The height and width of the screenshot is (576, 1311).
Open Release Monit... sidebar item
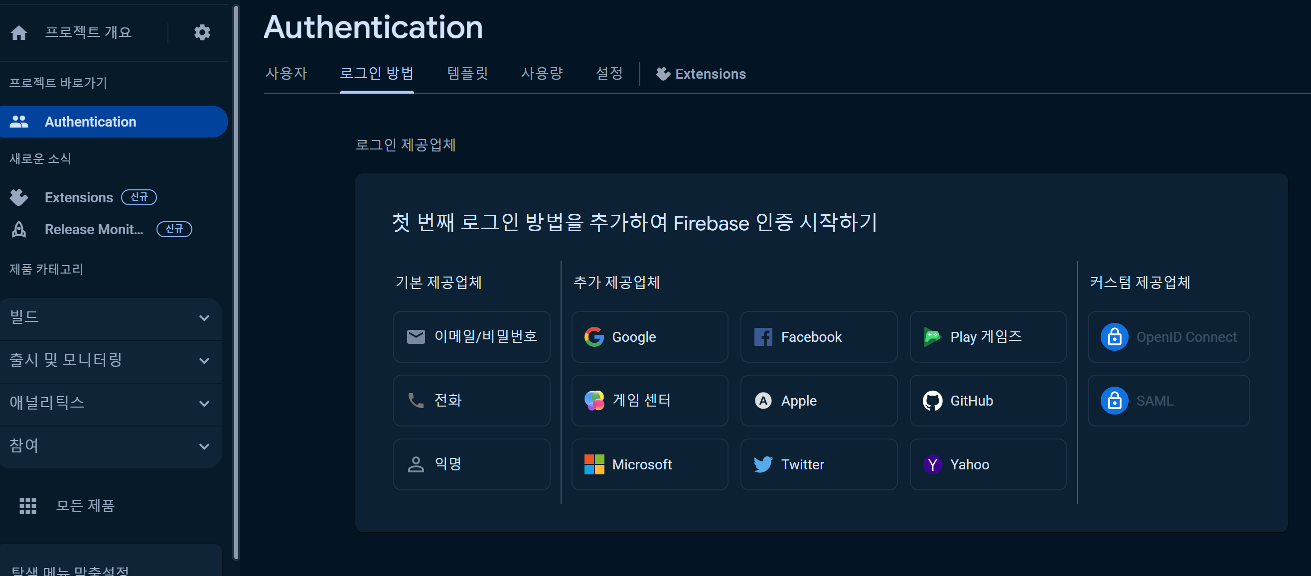(x=94, y=230)
